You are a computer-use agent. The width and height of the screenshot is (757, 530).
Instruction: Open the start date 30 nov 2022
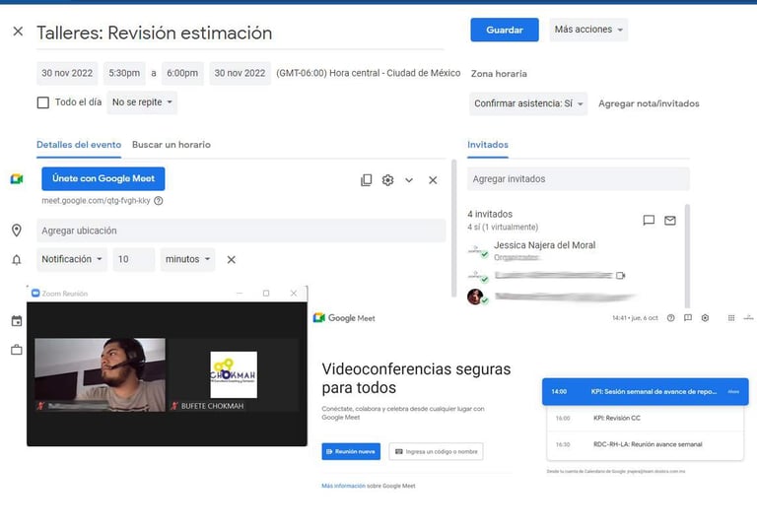click(67, 73)
